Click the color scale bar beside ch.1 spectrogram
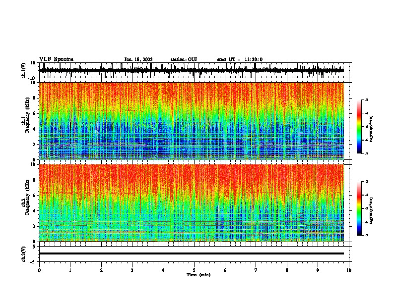Screen dimensions: 393x303 (359, 127)
